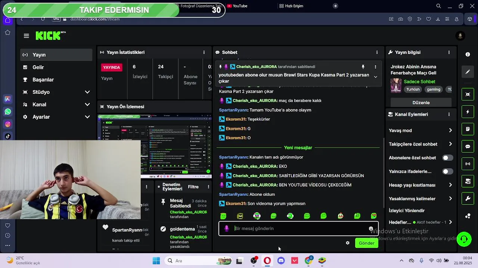
Task: Expand the Kanal sidebar section
Action: [x=87, y=105]
